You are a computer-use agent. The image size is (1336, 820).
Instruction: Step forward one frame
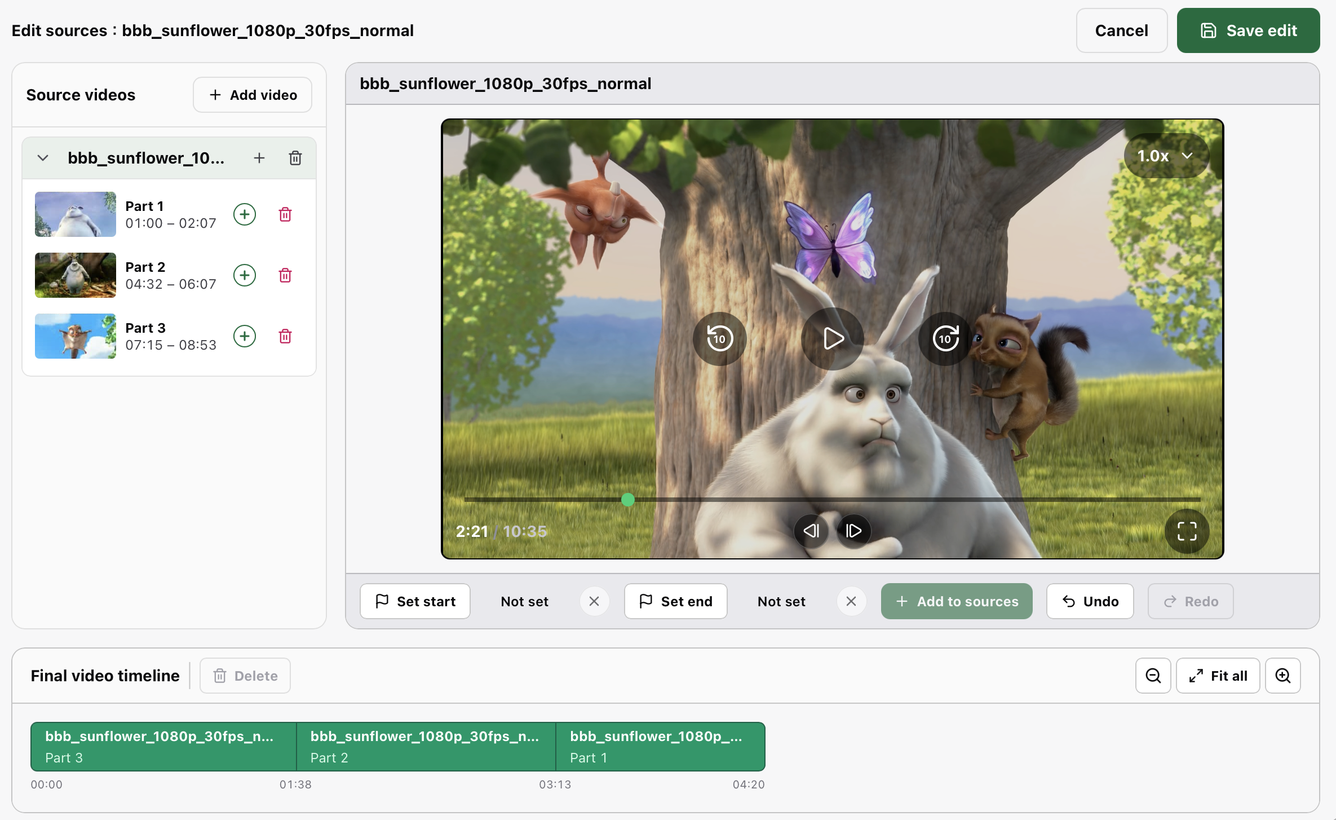[853, 531]
